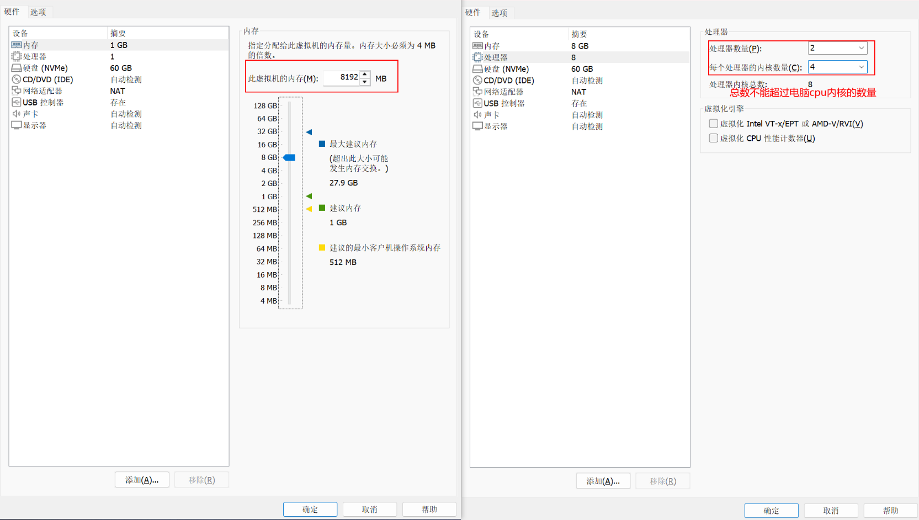Select the 硬盘 (NVMe) icon in left panel
The height and width of the screenshot is (520, 919).
[x=17, y=68]
